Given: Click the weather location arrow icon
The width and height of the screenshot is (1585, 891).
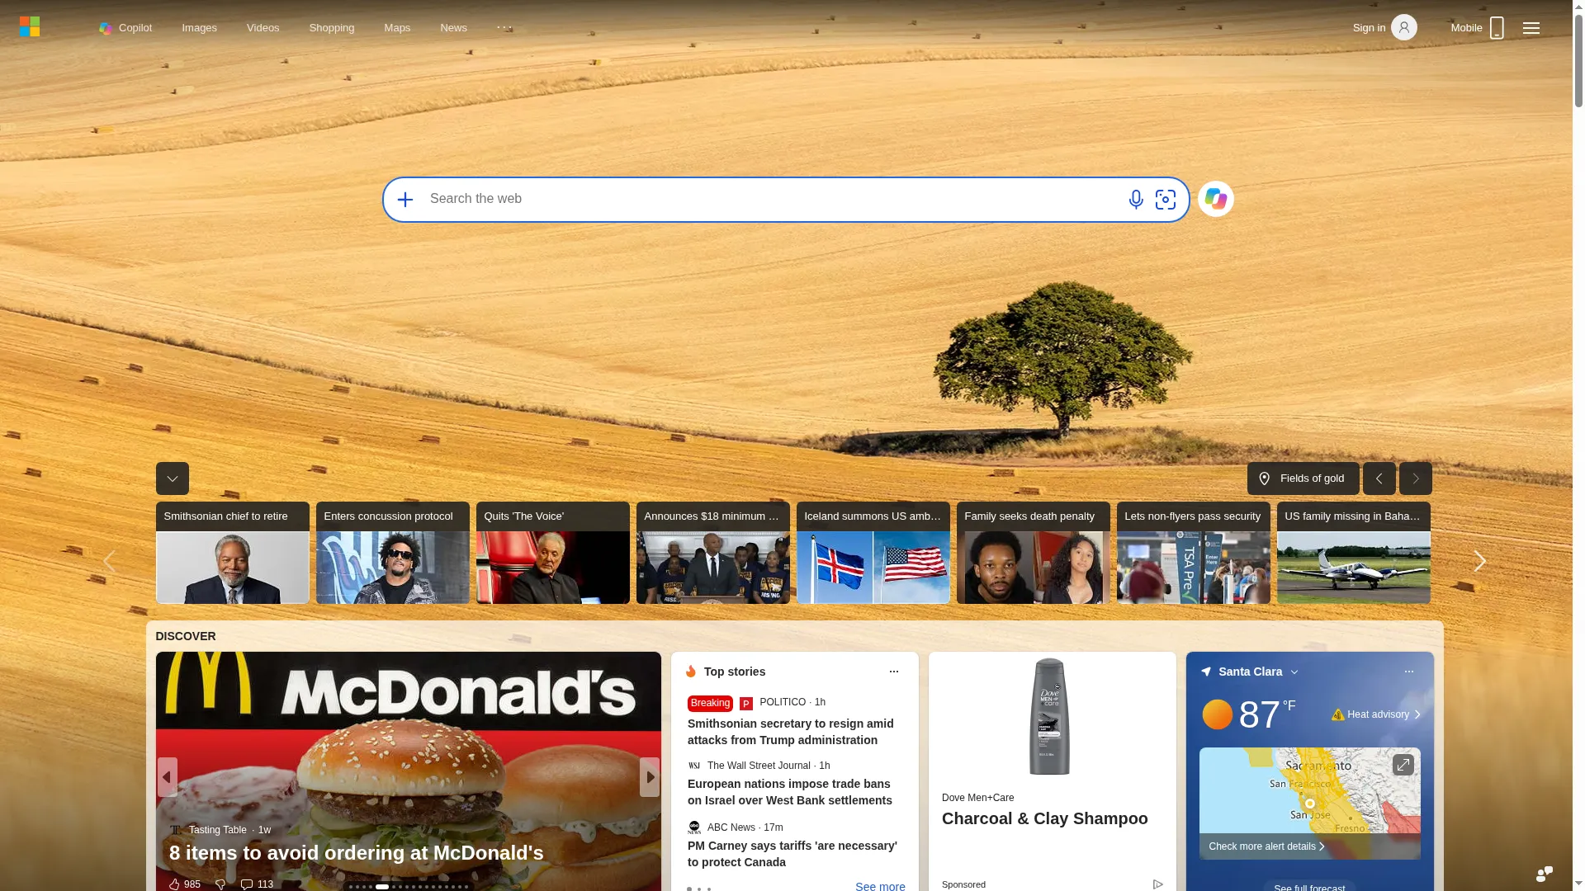Looking at the screenshot, I should (1206, 672).
